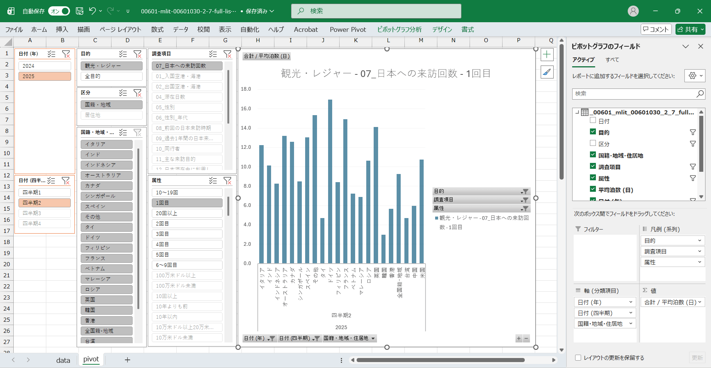The height and width of the screenshot is (368, 711).
Task: Toggle multi-select on 属性 slicer
Action: pos(213,181)
